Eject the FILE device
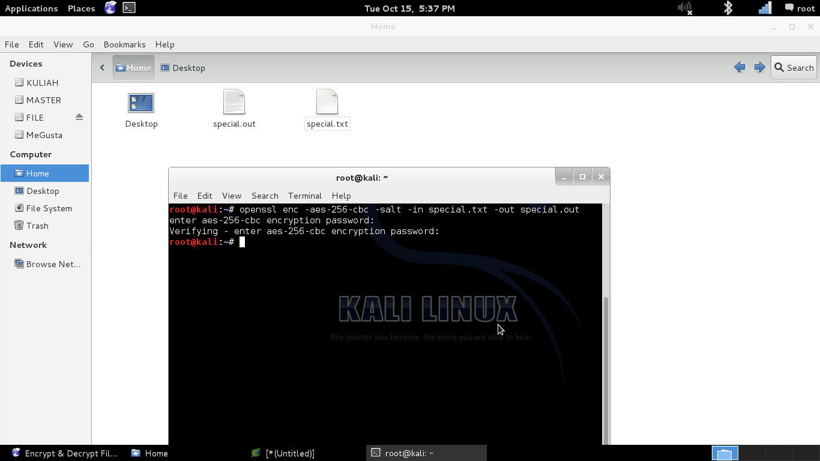820x461 pixels. 79,117
